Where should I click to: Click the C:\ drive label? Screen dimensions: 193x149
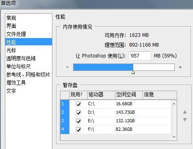[x=91, y=104]
